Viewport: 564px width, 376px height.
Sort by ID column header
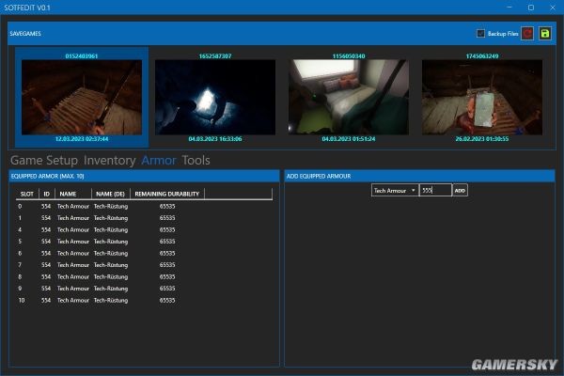click(x=47, y=194)
